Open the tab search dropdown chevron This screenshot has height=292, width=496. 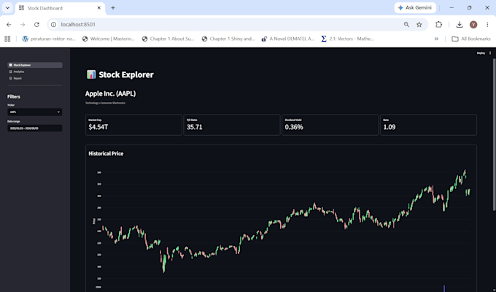[7, 8]
